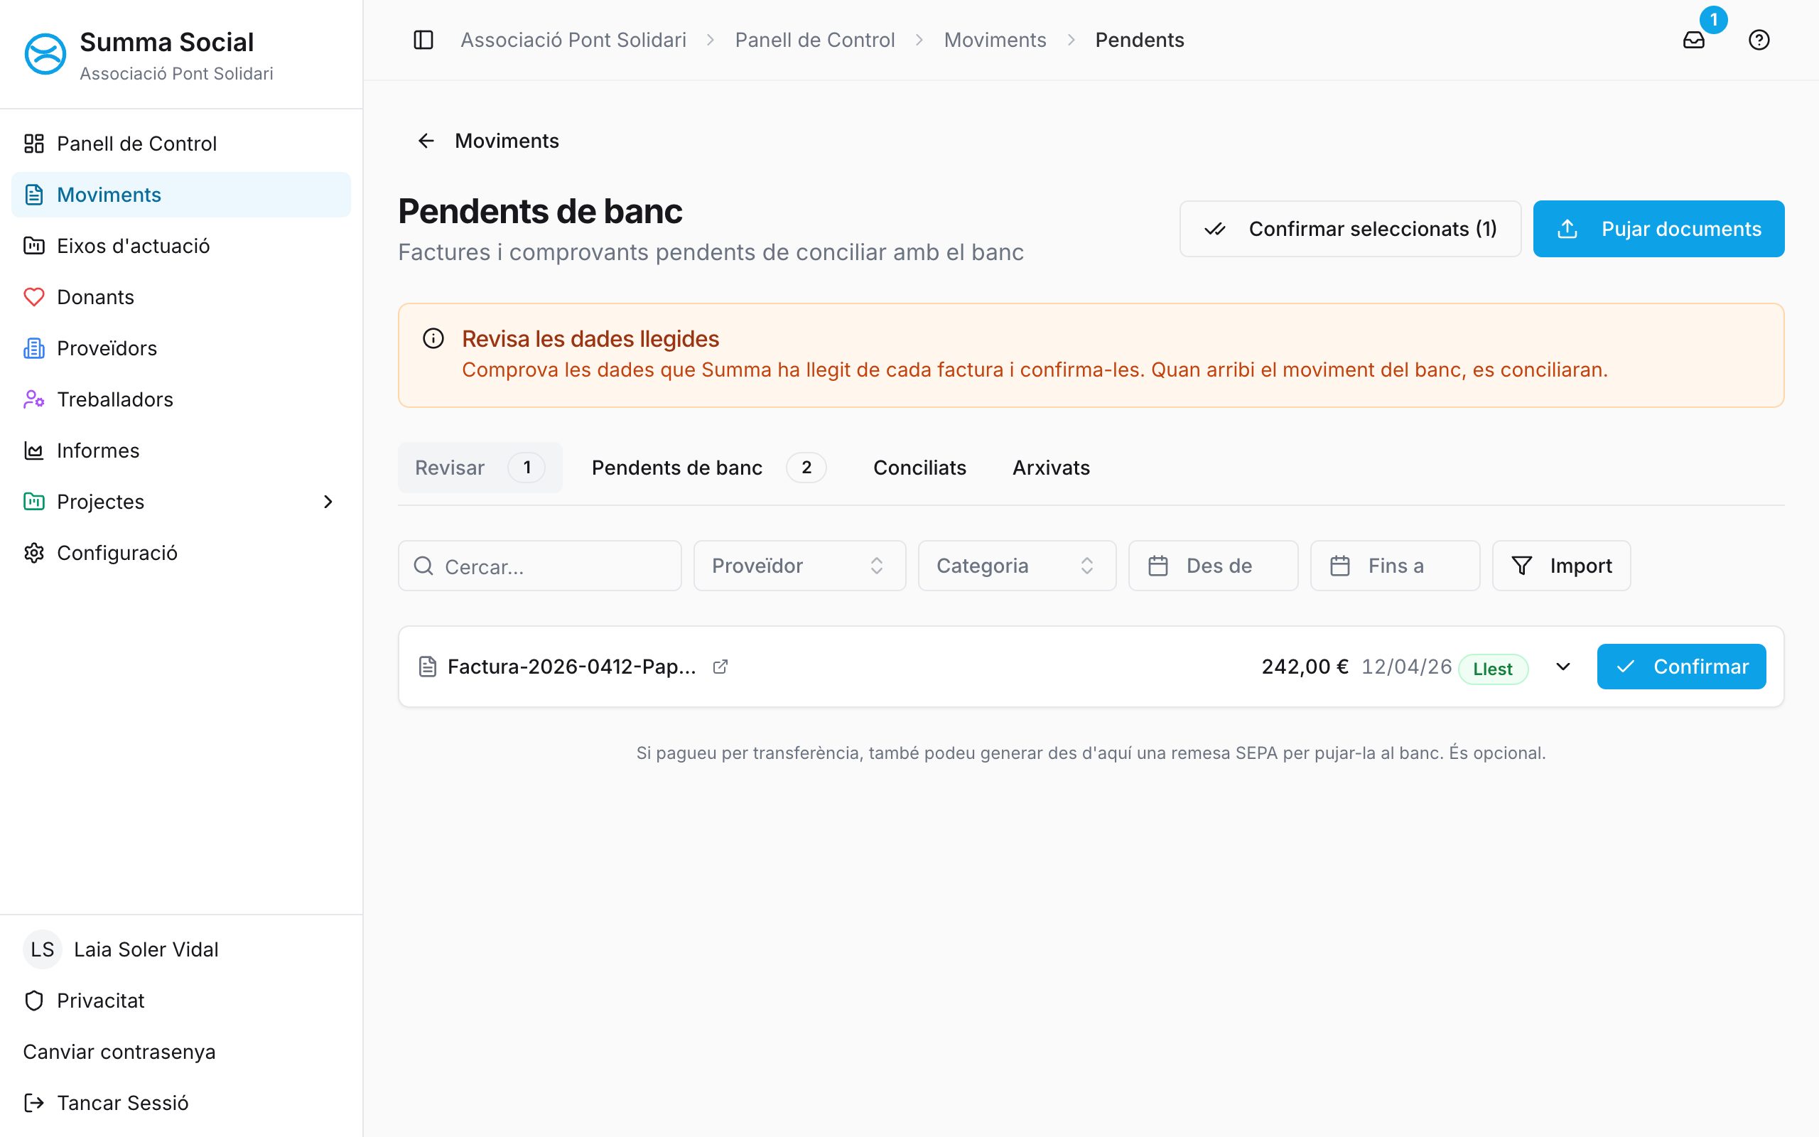Open the inbox notifications icon
1819x1137 pixels.
pyautogui.click(x=1693, y=40)
